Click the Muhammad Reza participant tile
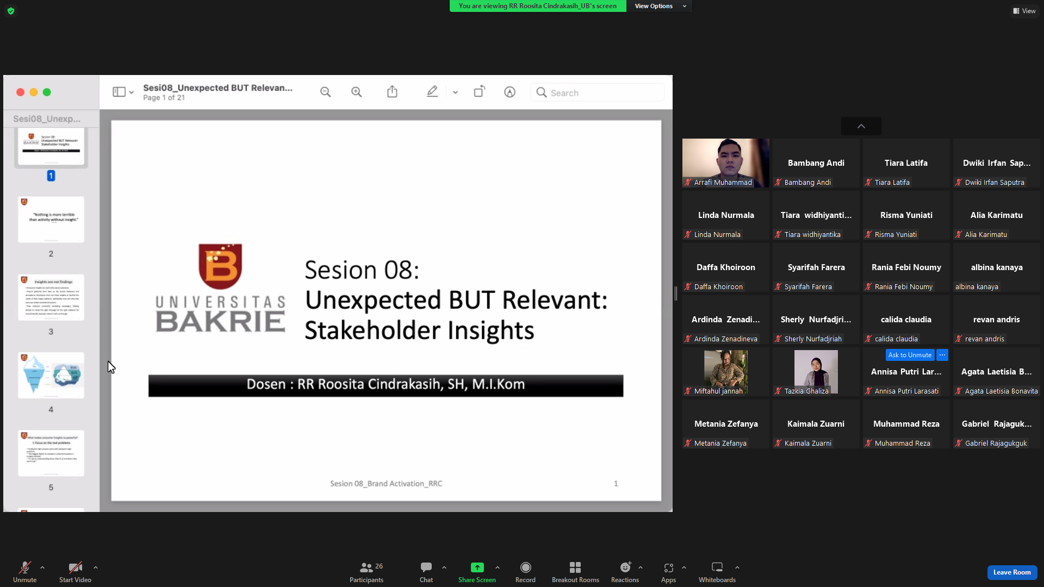Screen dimensions: 1044x587 pos(906,424)
